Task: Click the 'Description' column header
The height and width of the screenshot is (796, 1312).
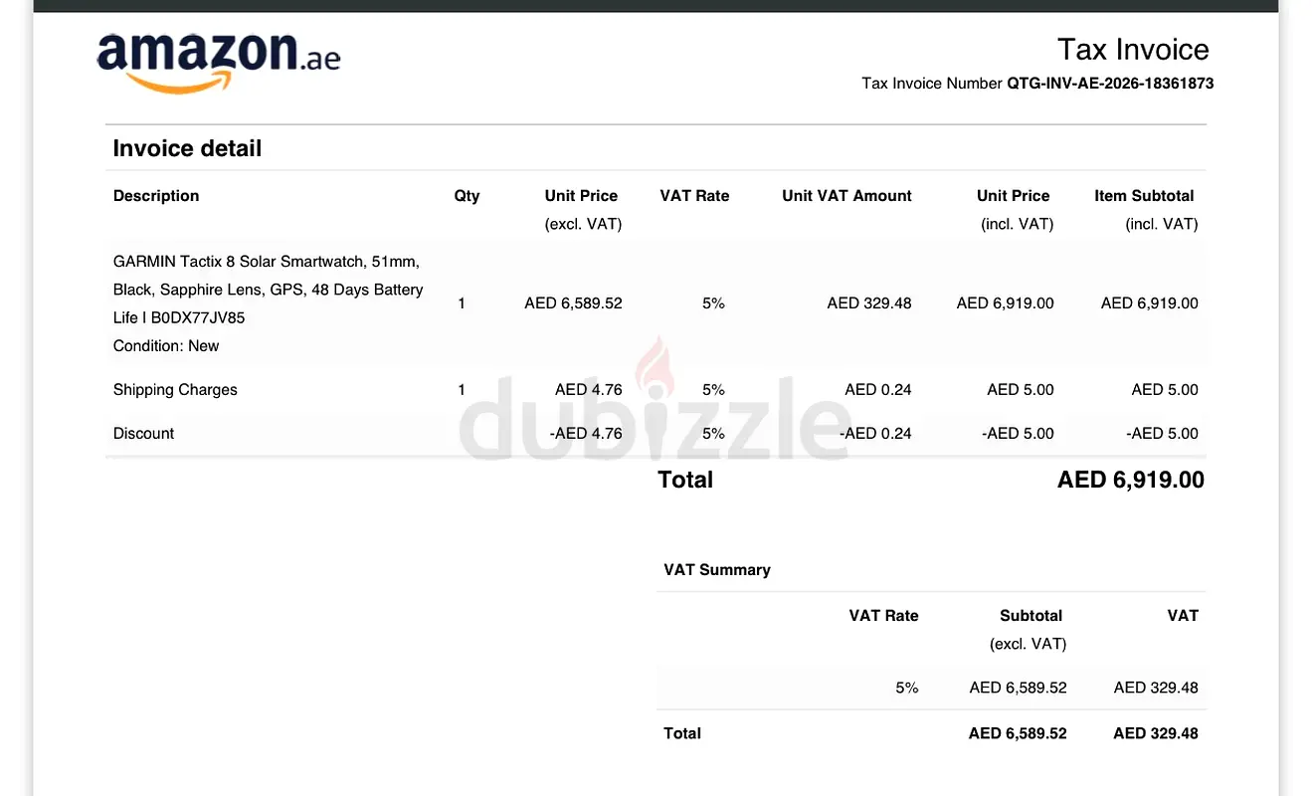Action: pos(156,196)
